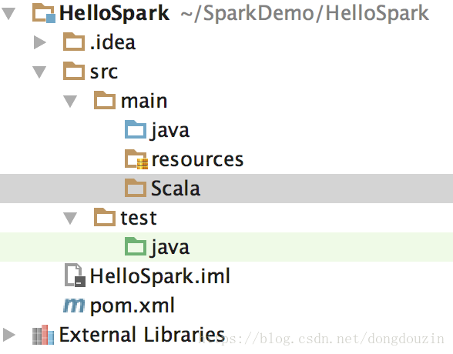This screenshot has width=453, height=354.
Task: Click the HelloSpark project module icon
Action: [x=44, y=13]
